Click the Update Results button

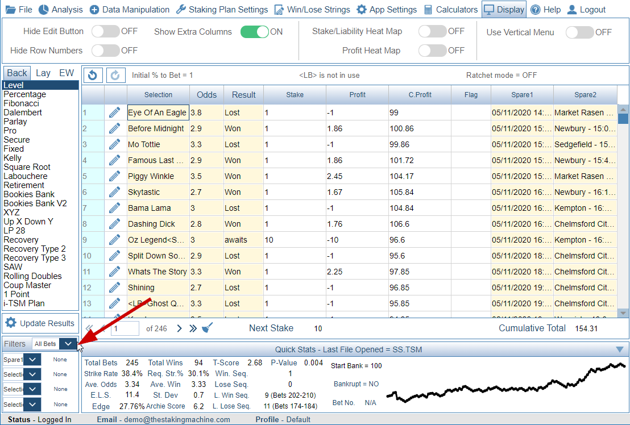[40, 323]
